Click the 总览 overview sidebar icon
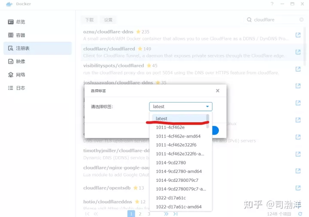Screen dimensions: 309x217 (x=11, y=22)
